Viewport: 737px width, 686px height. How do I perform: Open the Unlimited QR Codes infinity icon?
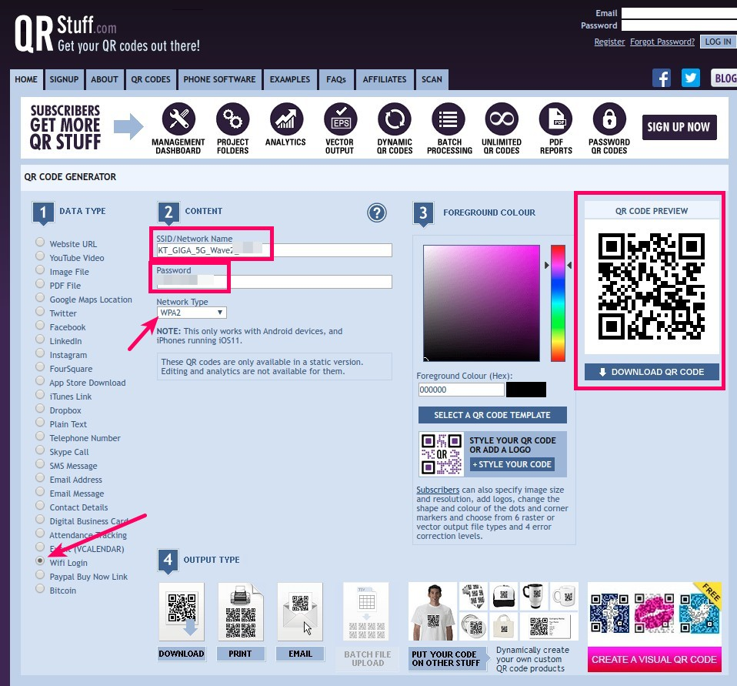coord(502,119)
